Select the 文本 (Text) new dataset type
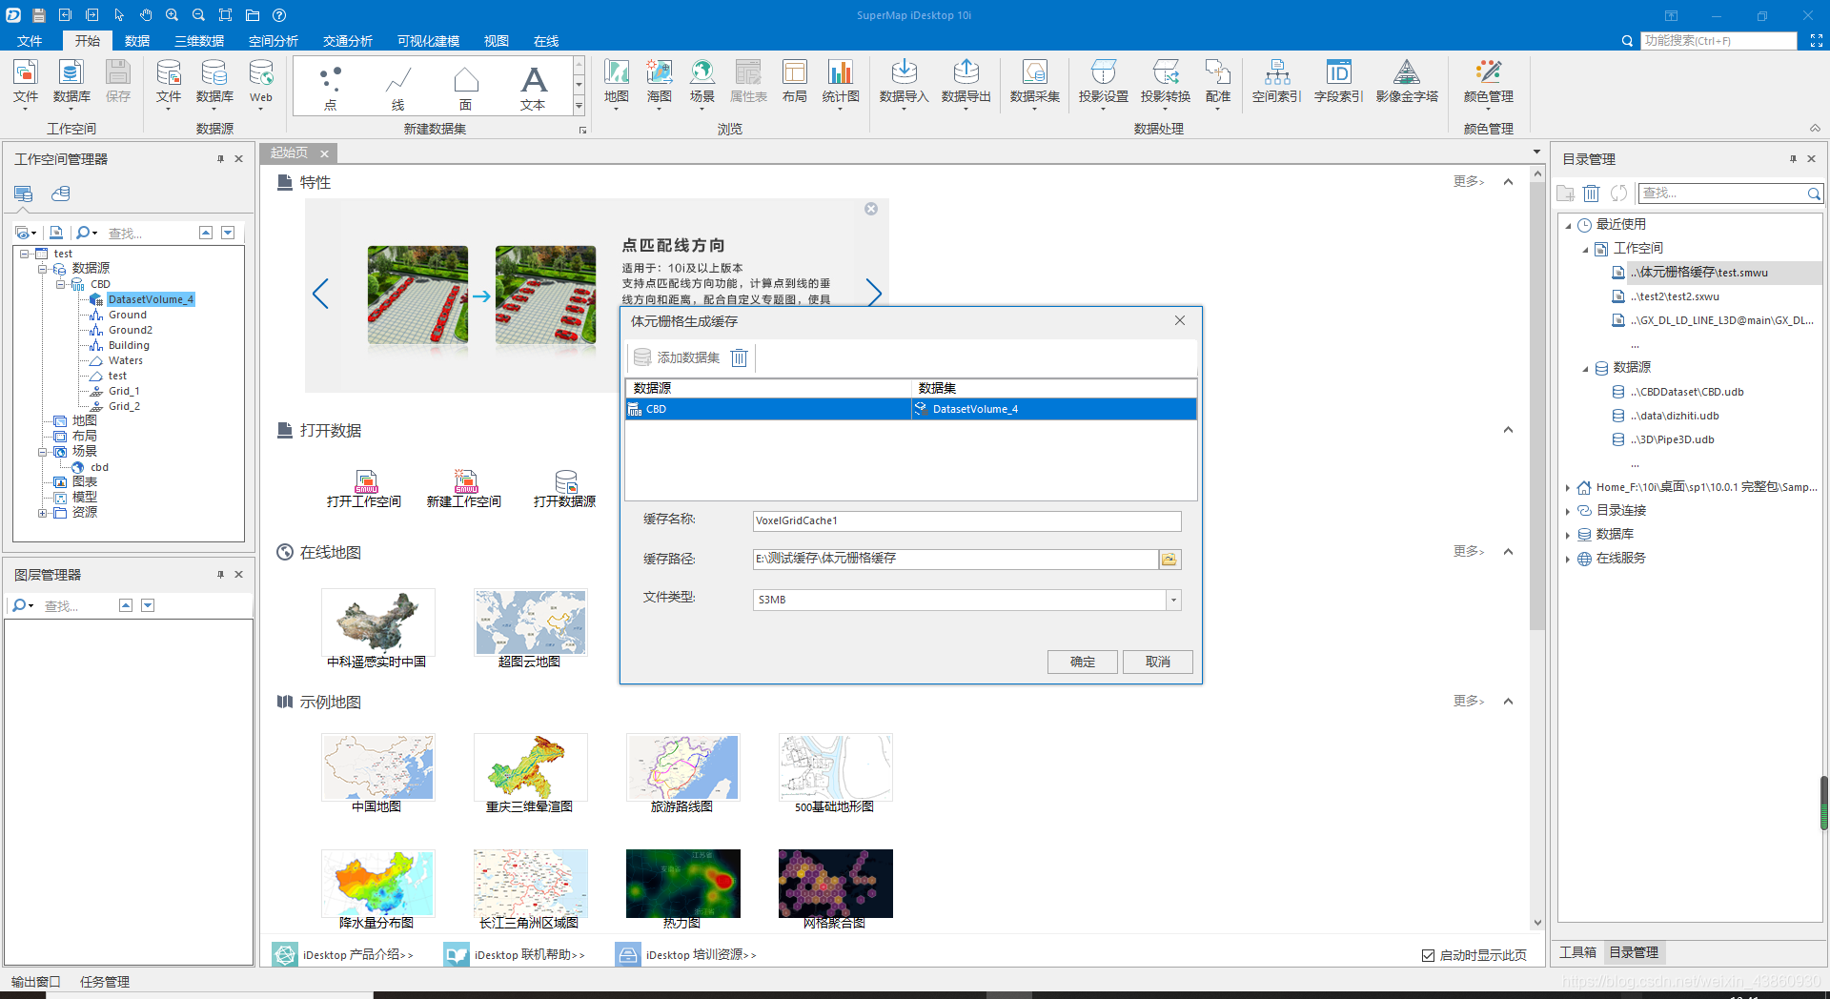 pyautogui.click(x=534, y=88)
